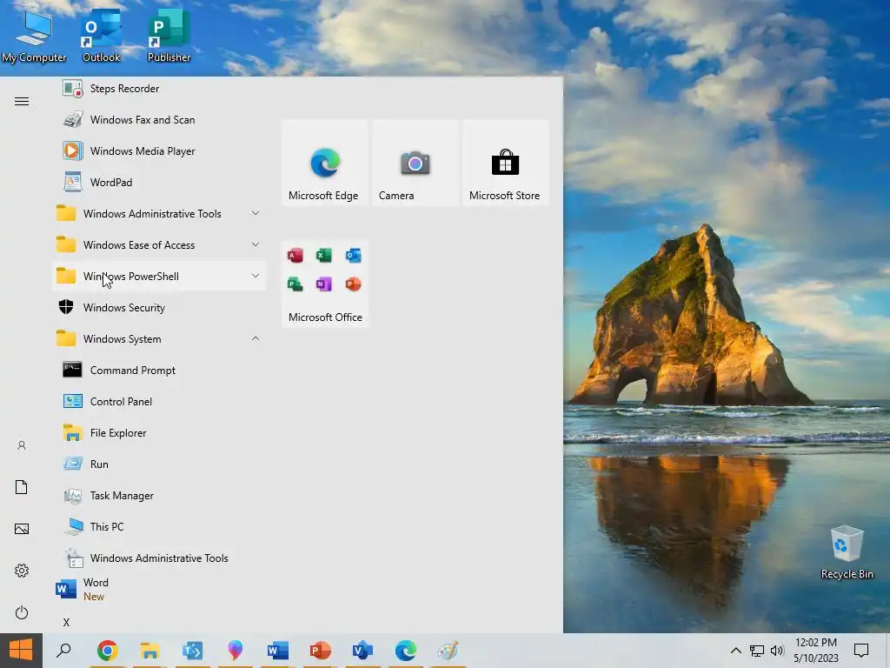890x668 pixels.
Task: Open the notification center
Action: (861, 651)
